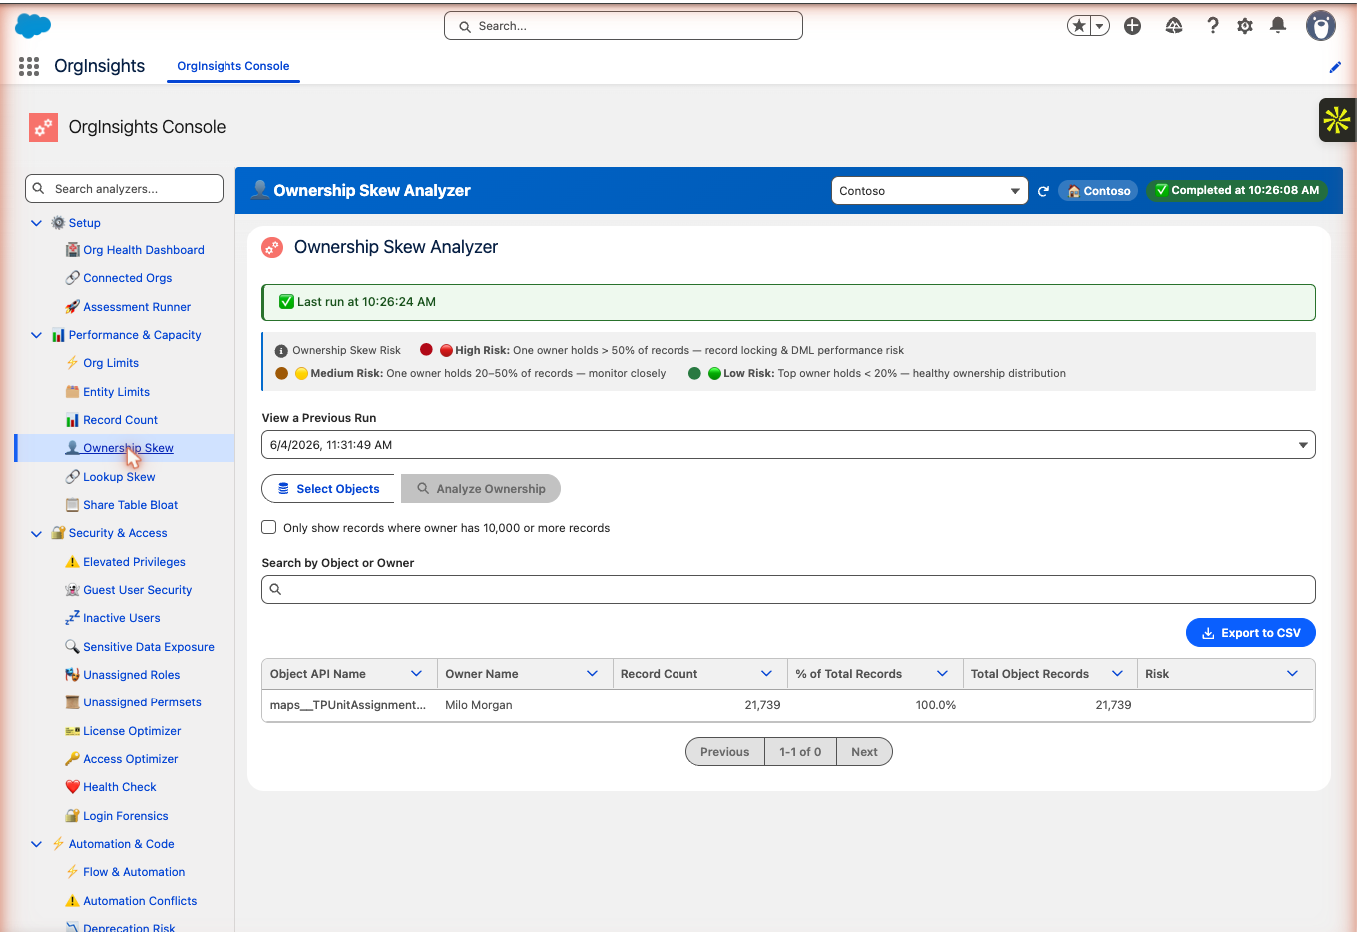Select the OrgInsights Console tab
Viewport: 1357px width, 932px height.
(233, 66)
